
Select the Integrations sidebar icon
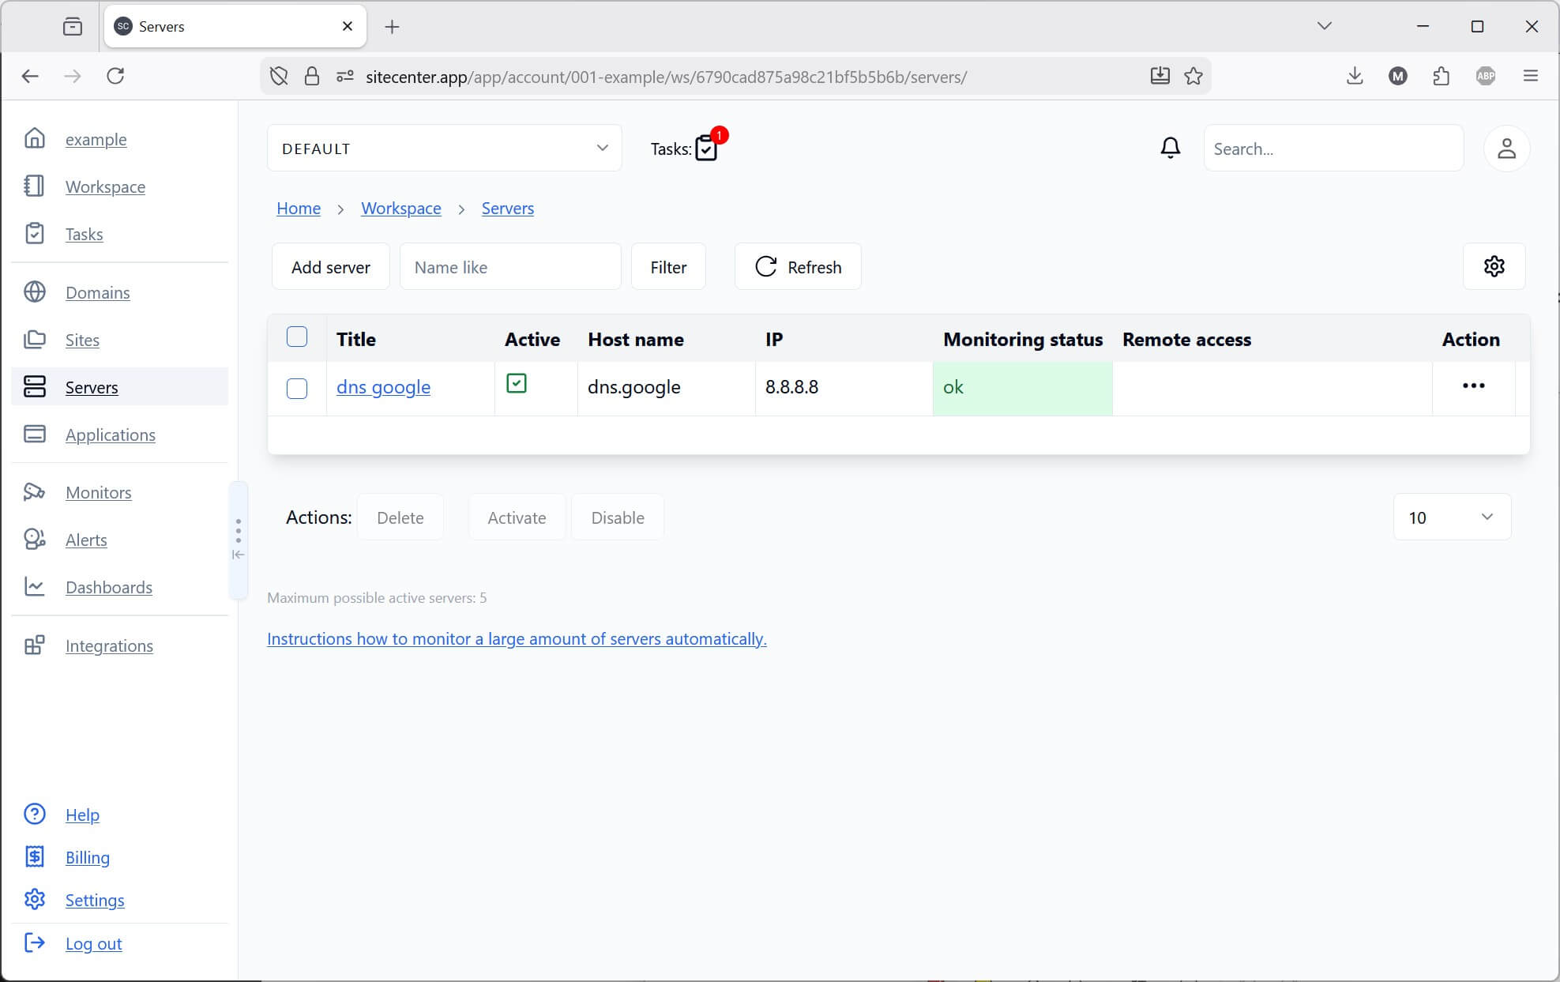coord(35,645)
